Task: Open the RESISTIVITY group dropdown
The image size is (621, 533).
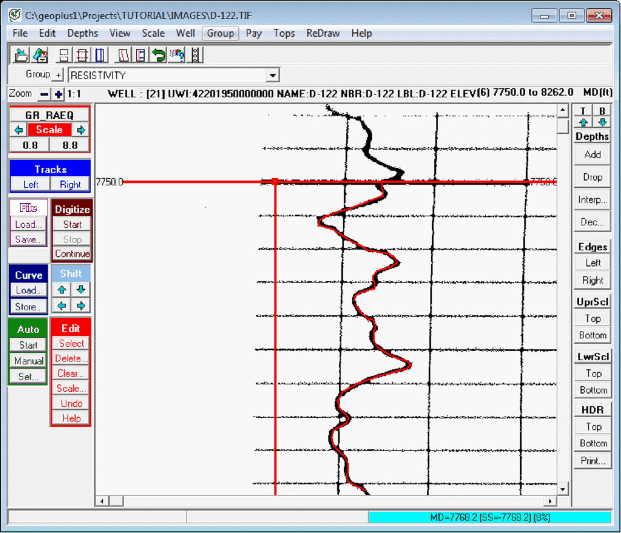Action: [273, 75]
